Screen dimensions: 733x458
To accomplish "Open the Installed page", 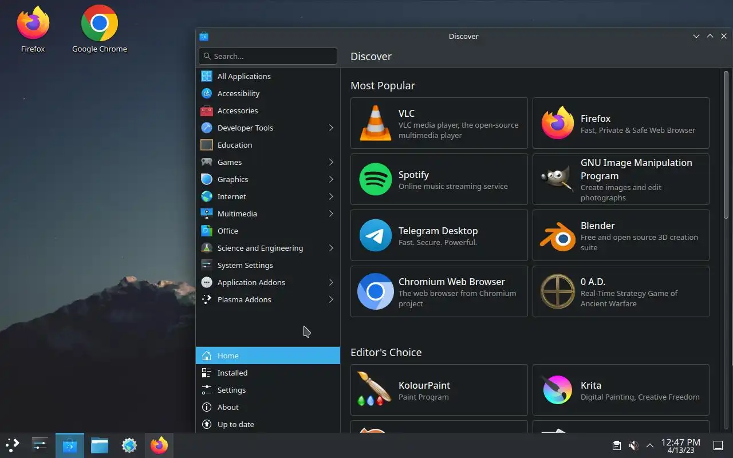I will click(268, 373).
